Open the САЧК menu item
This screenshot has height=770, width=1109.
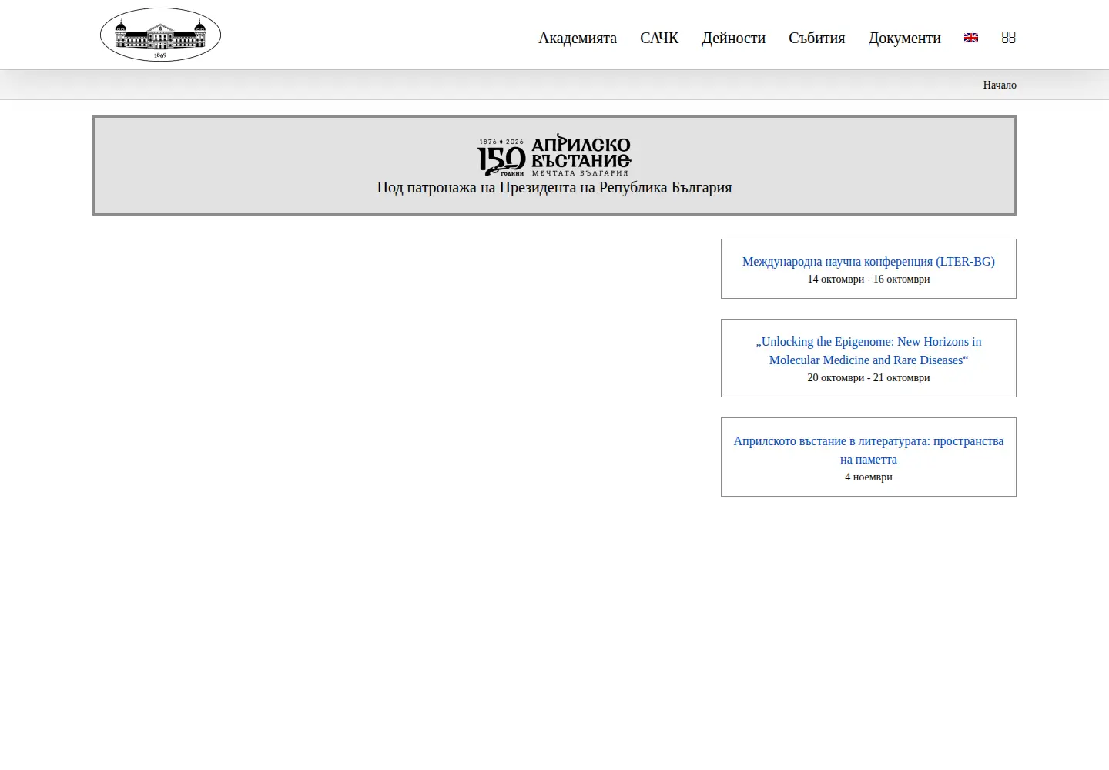[659, 38]
